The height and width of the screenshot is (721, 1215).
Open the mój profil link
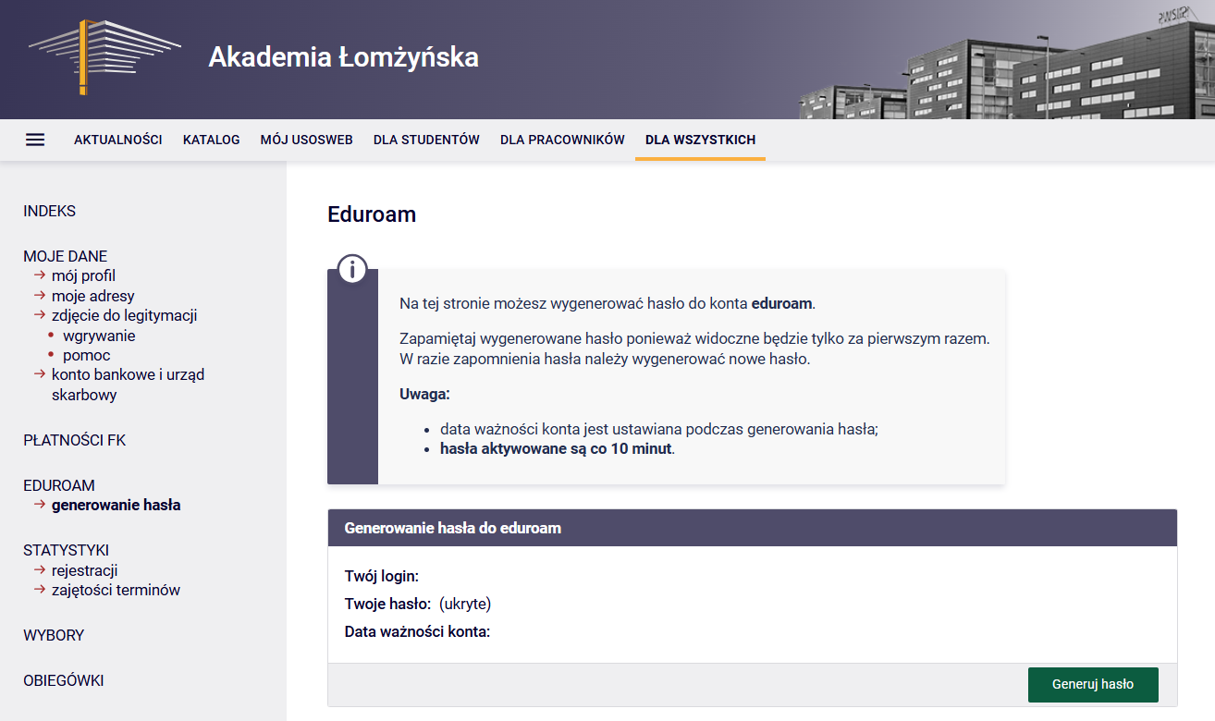point(83,275)
